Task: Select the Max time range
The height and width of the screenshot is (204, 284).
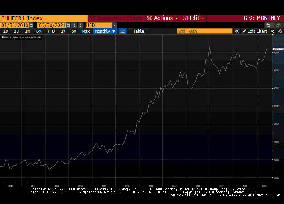Action: click(x=86, y=31)
